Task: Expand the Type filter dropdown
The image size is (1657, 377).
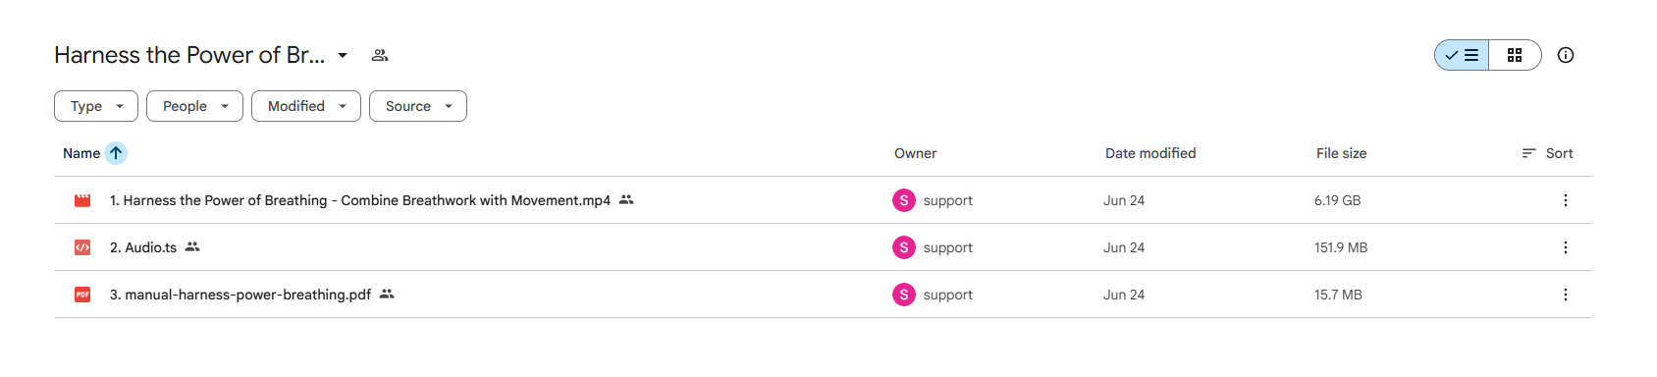Action: (x=96, y=106)
